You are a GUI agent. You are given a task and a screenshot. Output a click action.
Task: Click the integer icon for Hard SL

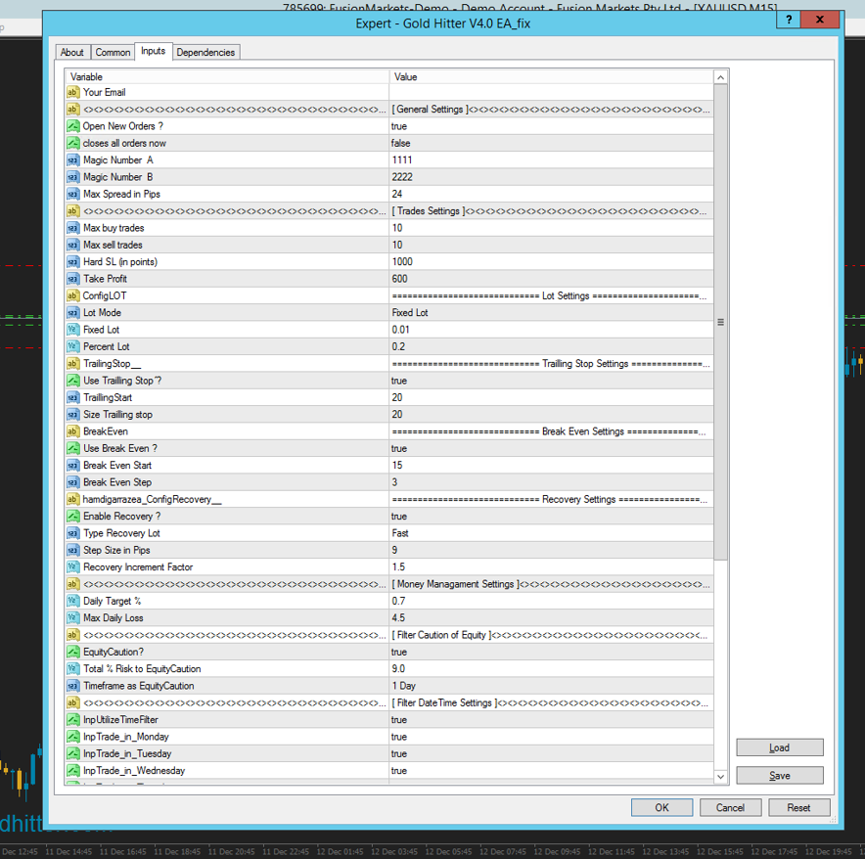72,261
